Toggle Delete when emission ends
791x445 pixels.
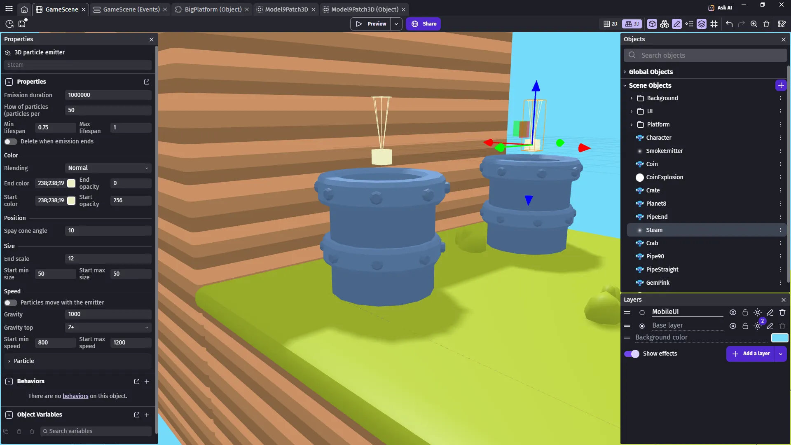click(11, 142)
